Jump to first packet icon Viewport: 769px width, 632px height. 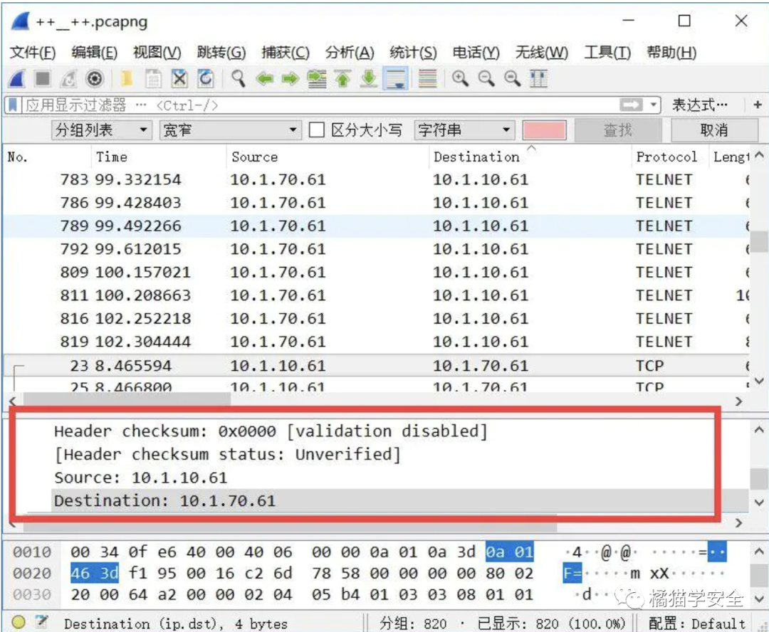click(342, 78)
